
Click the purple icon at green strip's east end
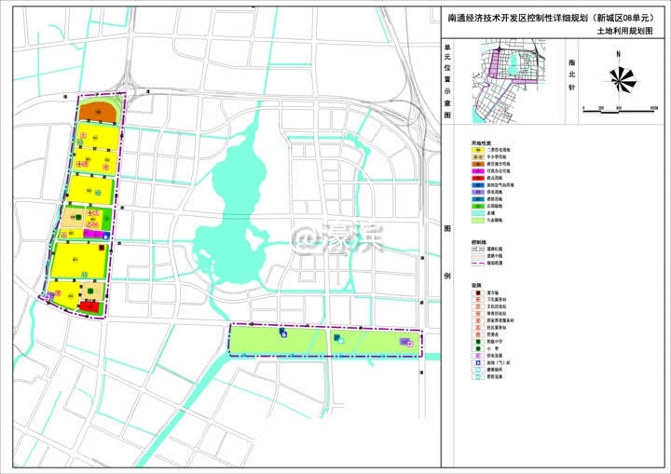click(x=406, y=344)
